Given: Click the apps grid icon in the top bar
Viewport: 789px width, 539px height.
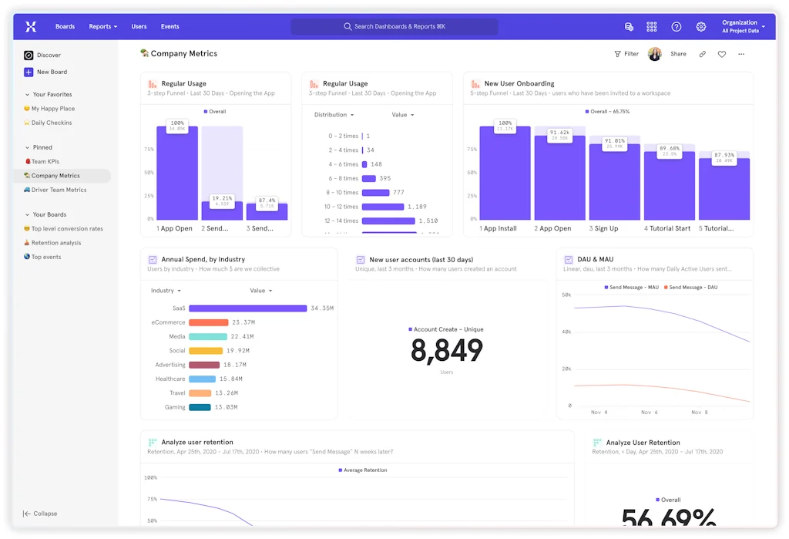Looking at the screenshot, I should (652, 26).
